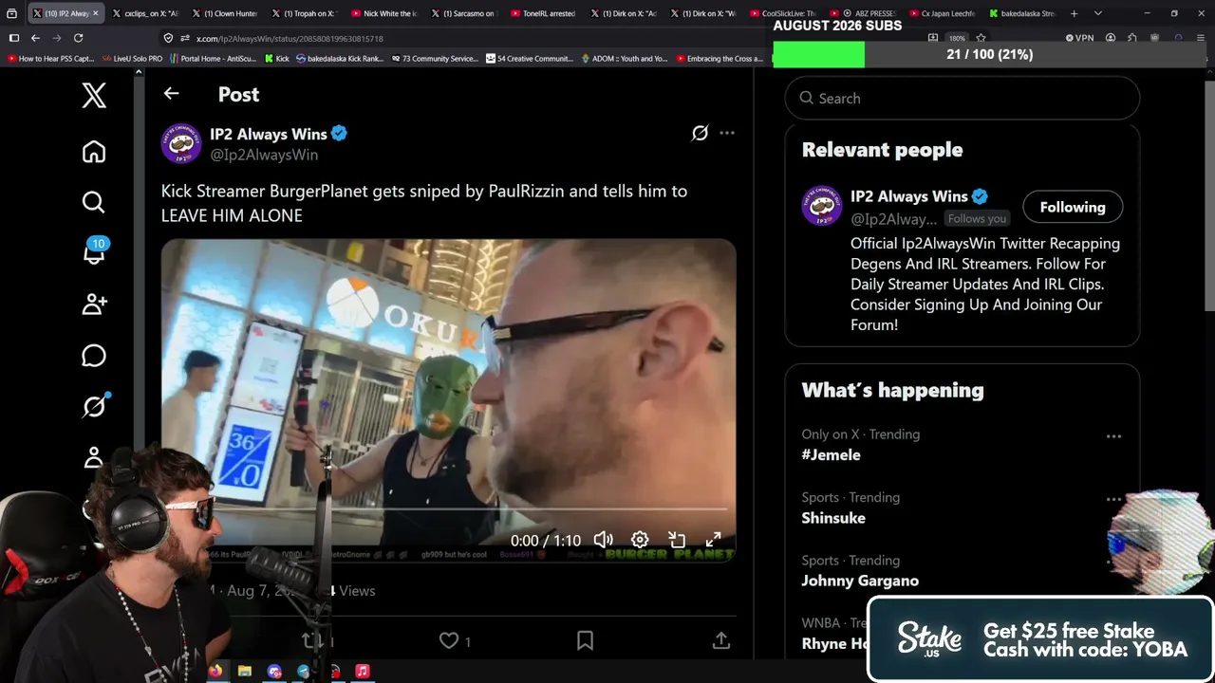Switch to the bakedalaska Kick tab

pyautogui.click(x=1021, y=13)
